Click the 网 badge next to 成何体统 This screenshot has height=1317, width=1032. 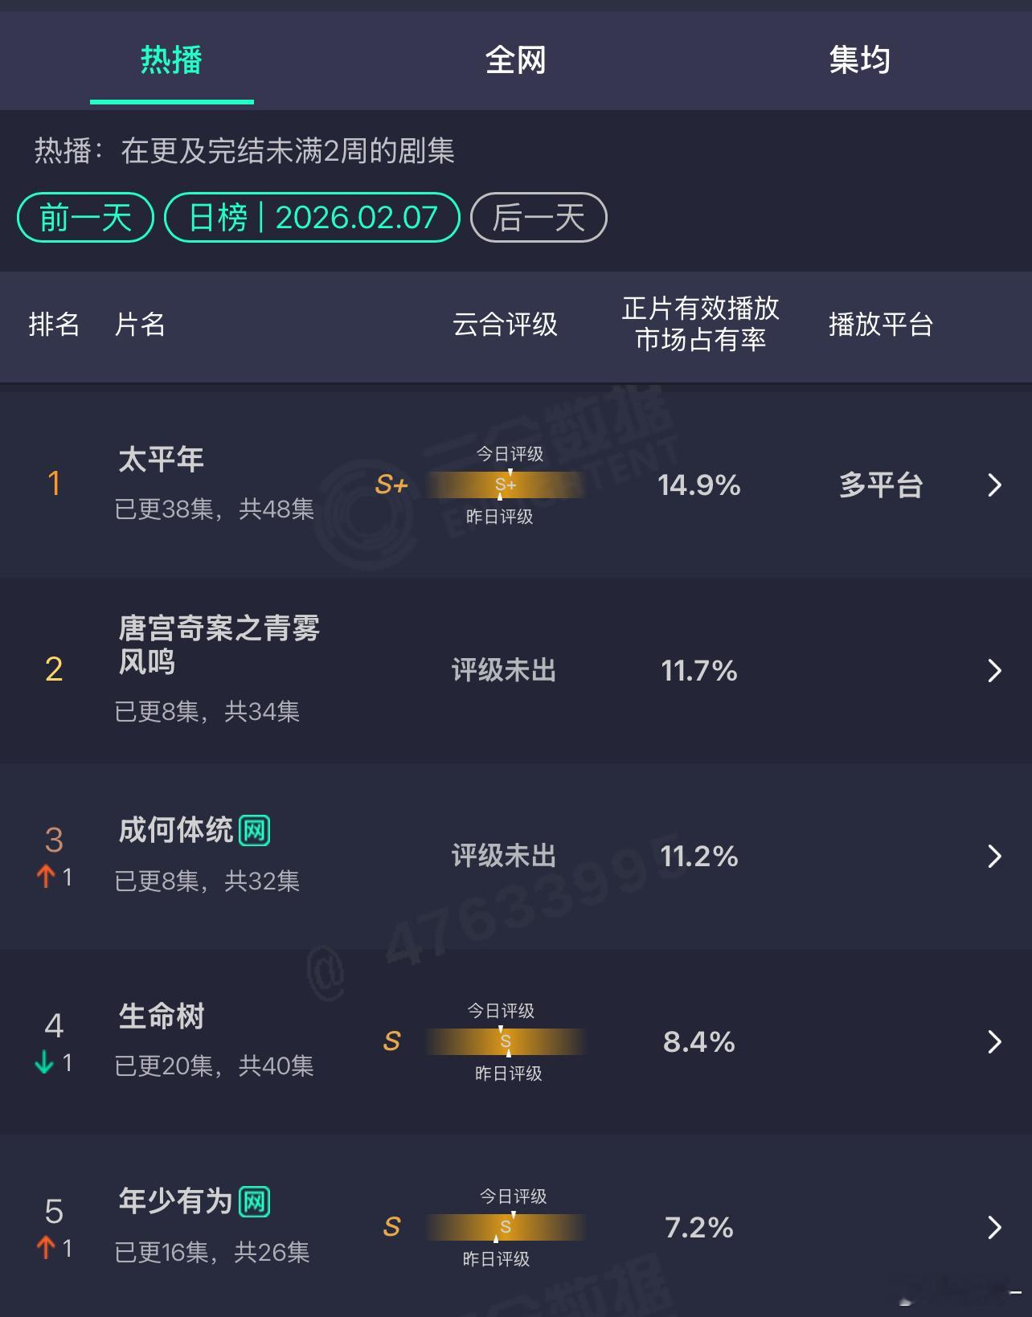(254, 830)
